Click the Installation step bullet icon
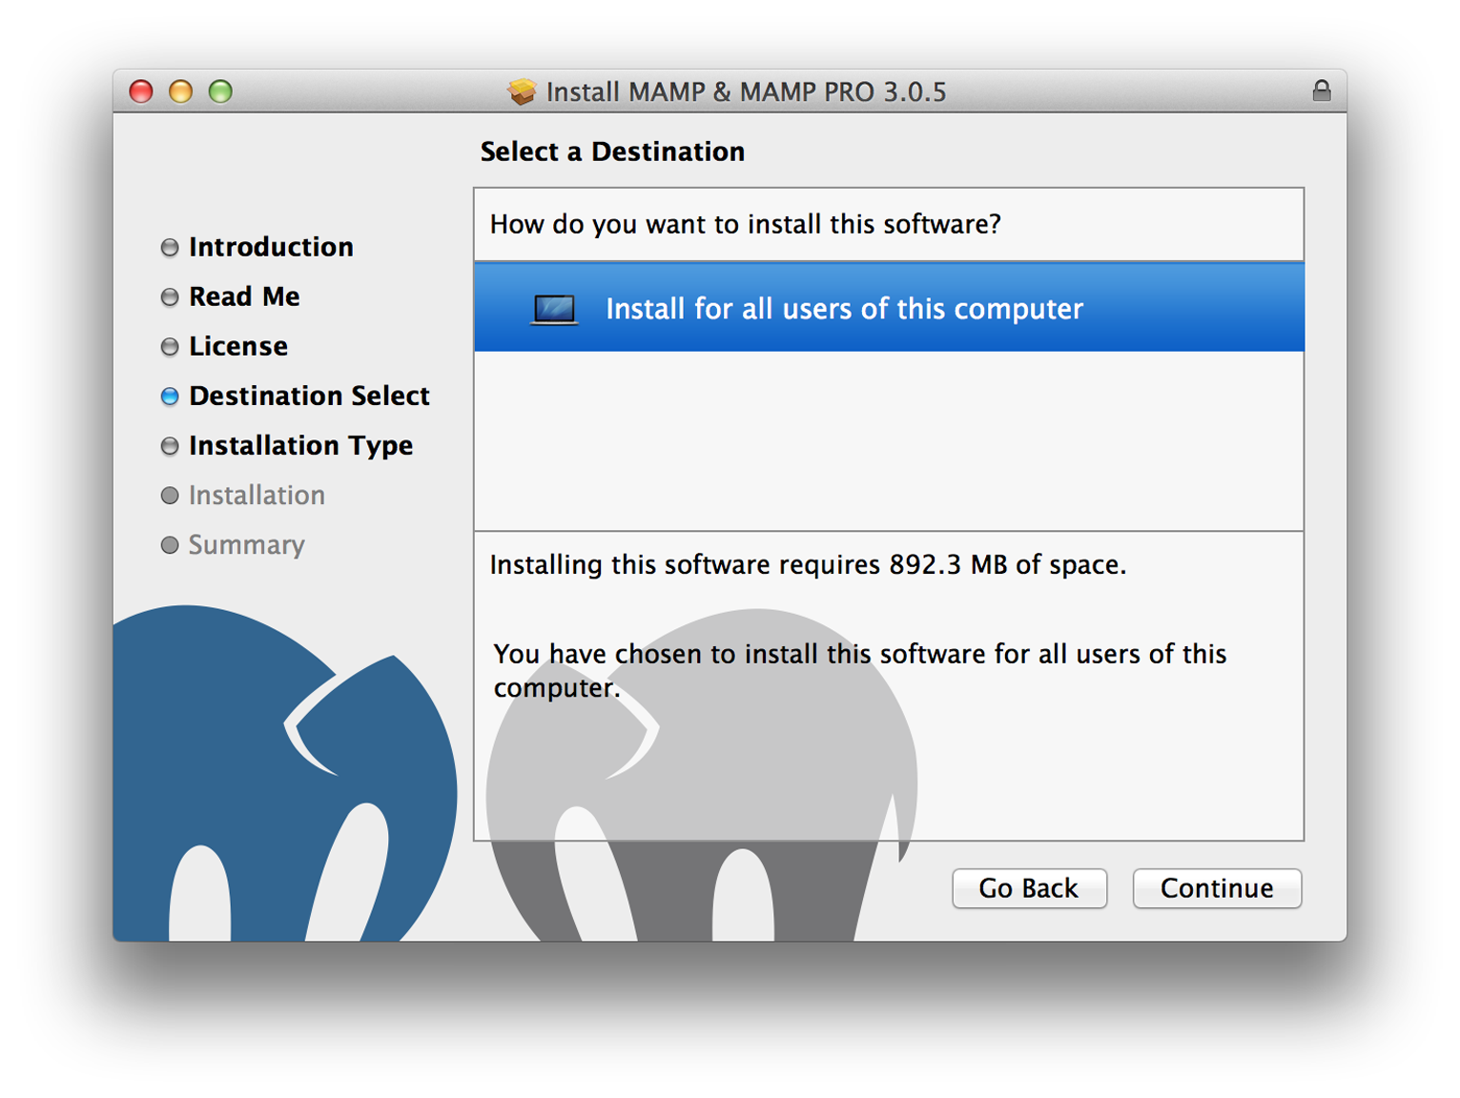This screenshot has width=1460, height=1098. click(170, 495)
